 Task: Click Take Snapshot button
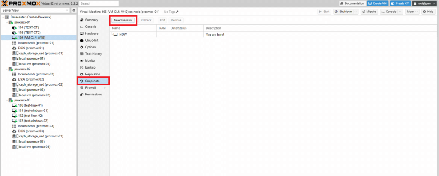coord(123,20)
